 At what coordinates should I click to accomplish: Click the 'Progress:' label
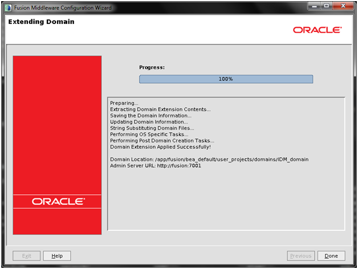[152, 67]
